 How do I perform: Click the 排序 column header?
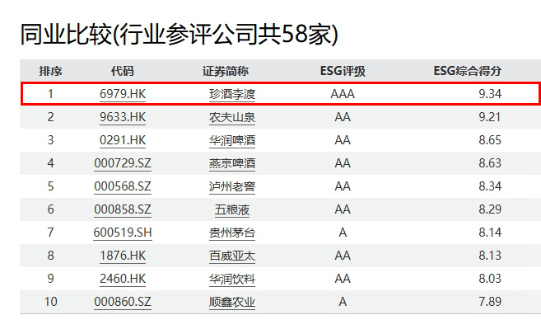pyautogui.click(x=50, y=71)
